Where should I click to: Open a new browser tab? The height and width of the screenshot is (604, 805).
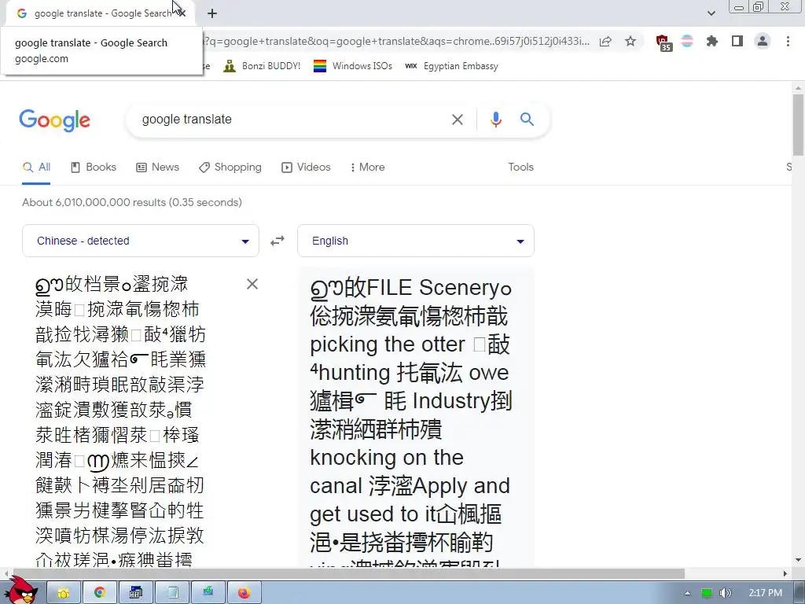[212, 13]
